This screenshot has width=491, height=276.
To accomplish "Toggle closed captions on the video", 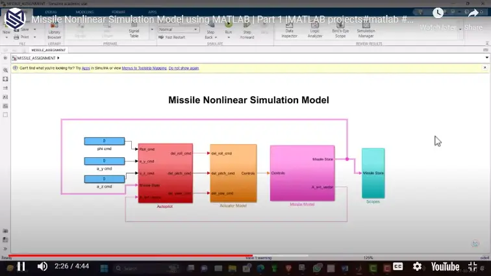I will [x=397, y=266].
